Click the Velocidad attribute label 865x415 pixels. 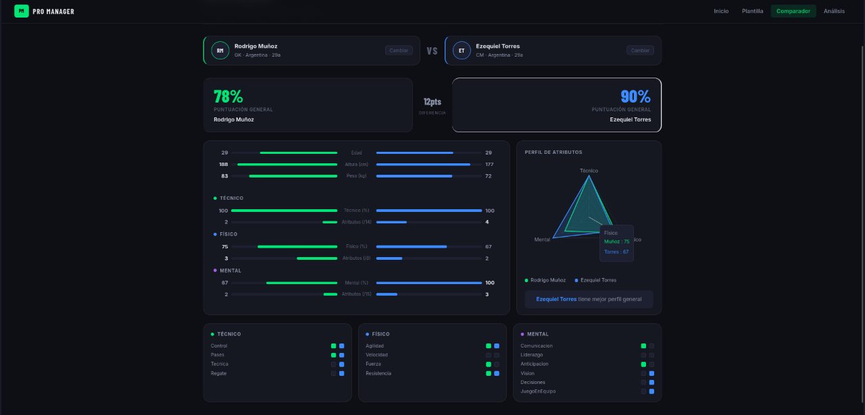pyautogui.click(x=376, y=355)
